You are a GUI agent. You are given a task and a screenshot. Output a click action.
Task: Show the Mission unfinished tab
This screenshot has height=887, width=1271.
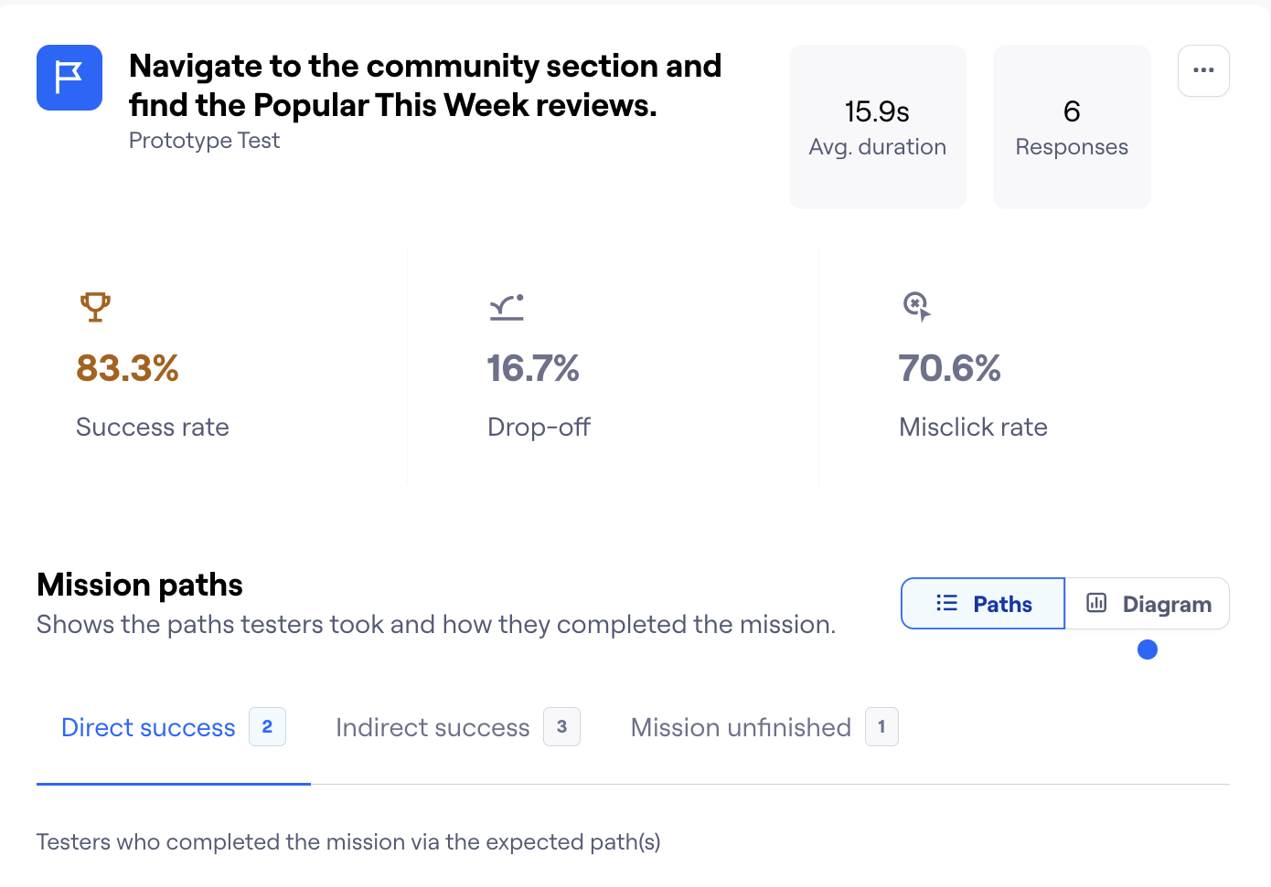741,727
